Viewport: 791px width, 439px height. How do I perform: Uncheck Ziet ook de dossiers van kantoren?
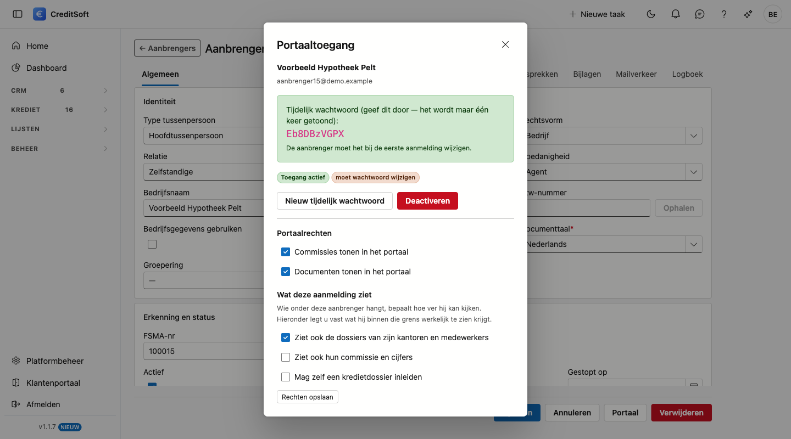[286, 337]
